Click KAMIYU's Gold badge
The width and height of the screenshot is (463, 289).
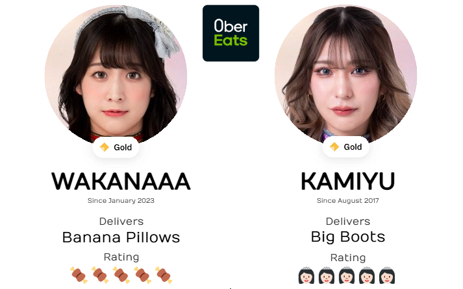point(345,146)
